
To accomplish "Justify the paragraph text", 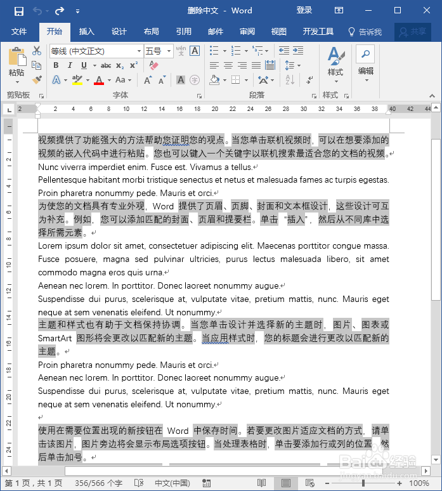I will coord(256,65).
